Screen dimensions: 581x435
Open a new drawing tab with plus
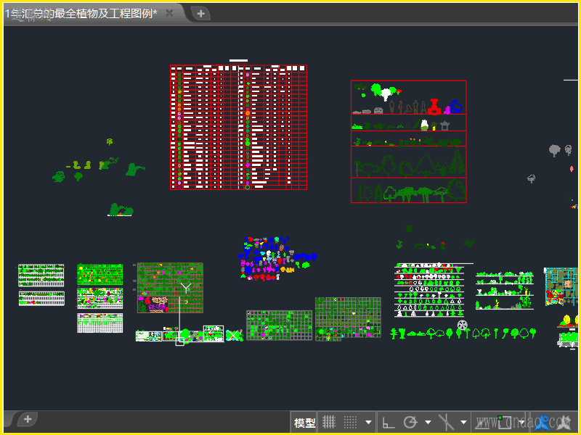coord(201,13)
